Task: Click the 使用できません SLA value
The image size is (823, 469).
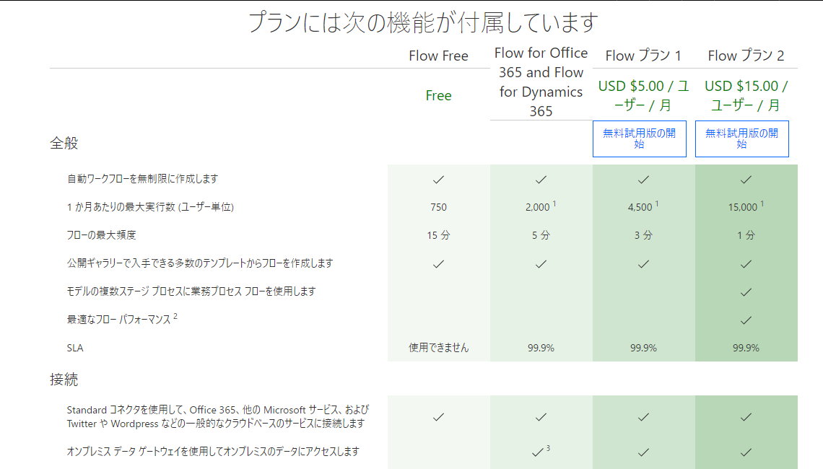Action: click(x=438, y=347)
